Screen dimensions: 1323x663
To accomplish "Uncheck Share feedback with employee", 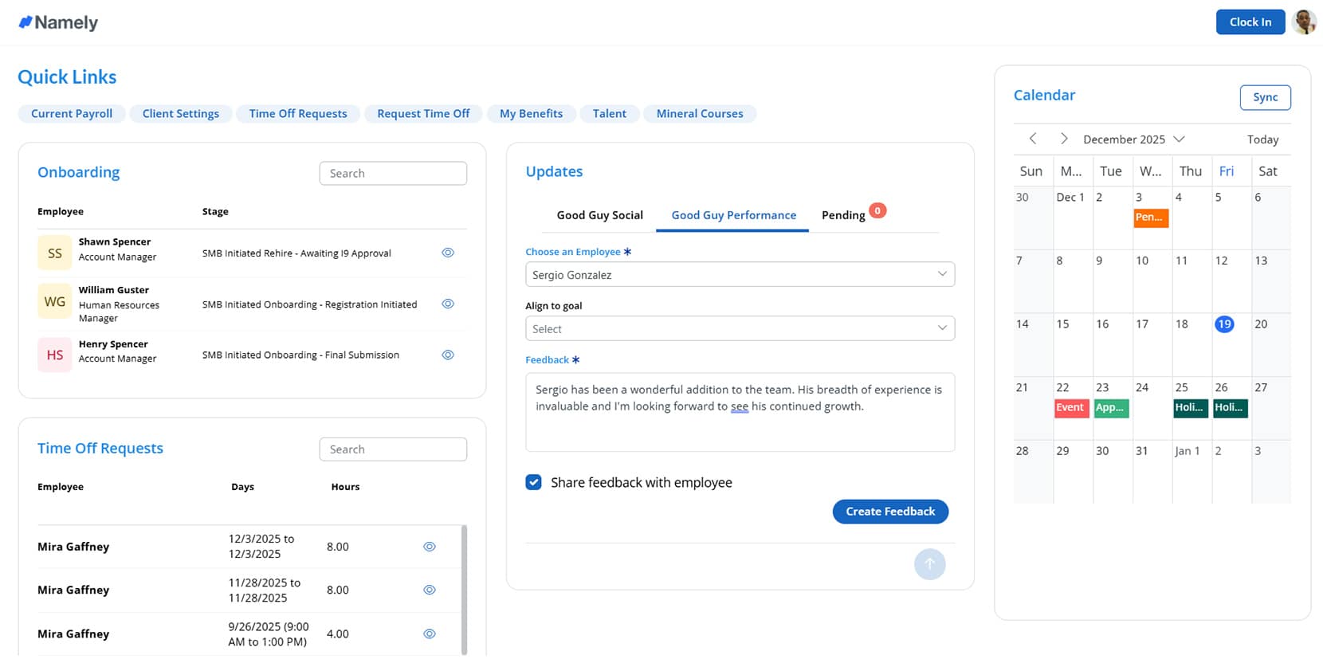I will (534, 482).
